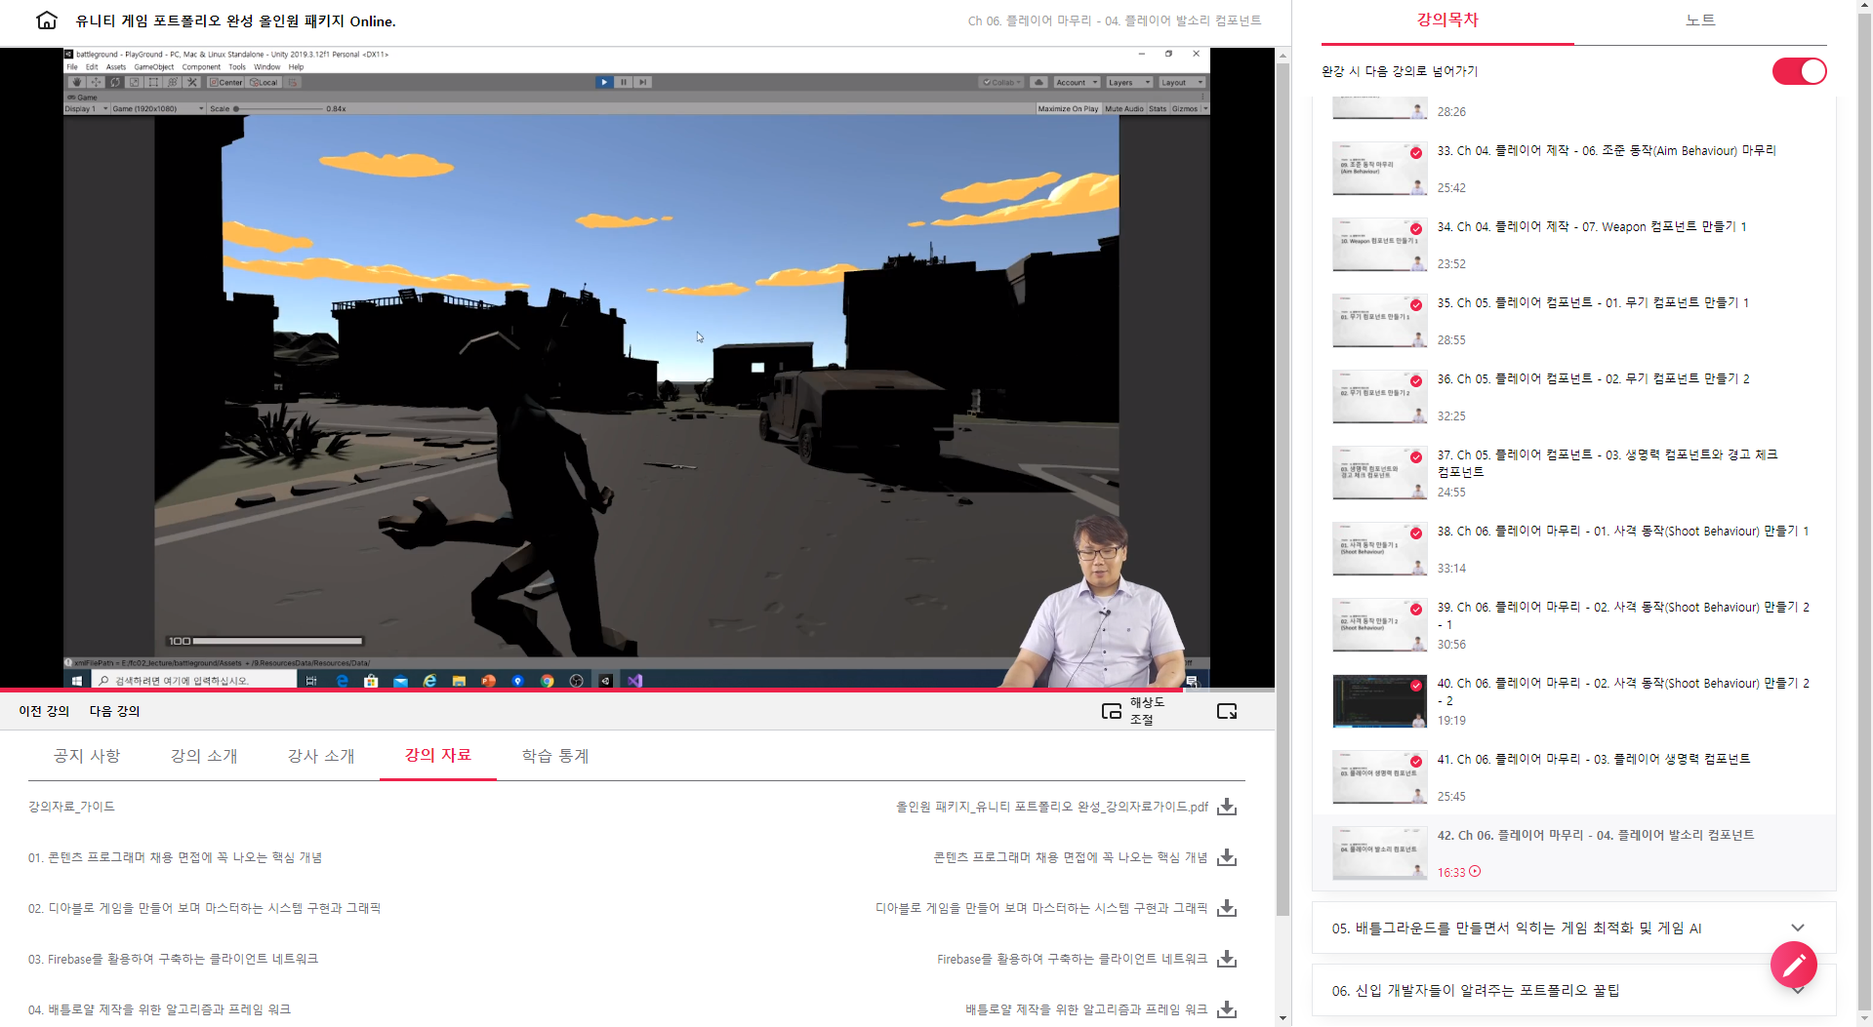Toggle Maximize On Play
The width and height of the screenshot is (1873, 1027).
pos(1068,109)
